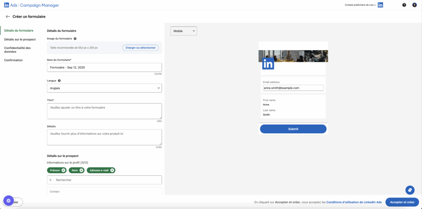Click the LinkedIn logo in form preview
422x209 pixels.
click(268, 64)
